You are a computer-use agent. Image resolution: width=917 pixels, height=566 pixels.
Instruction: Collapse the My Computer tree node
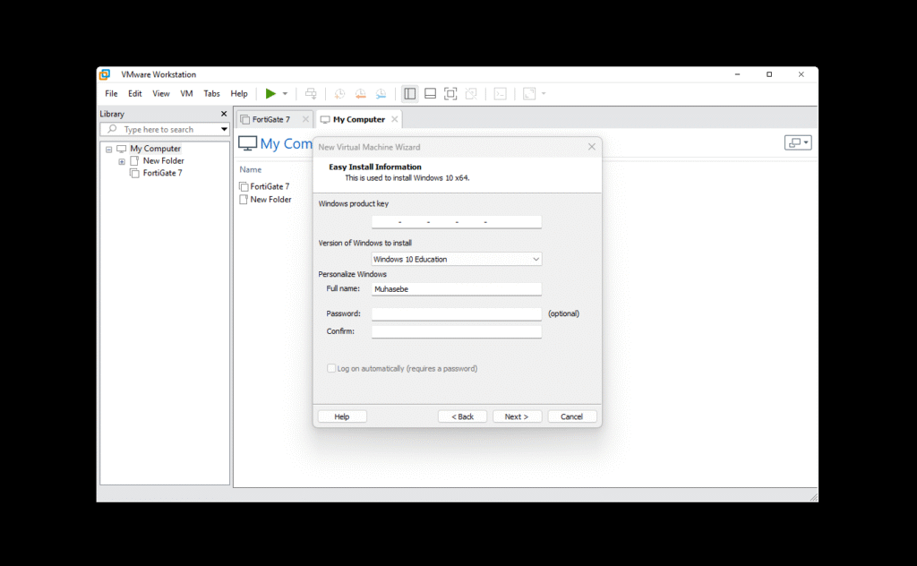pos(108,149)
